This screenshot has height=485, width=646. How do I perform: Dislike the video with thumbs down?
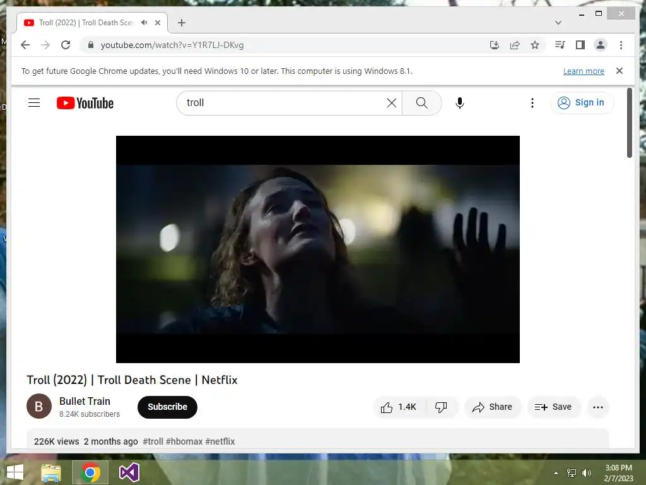pyautogui.click(x=441, y=407)
